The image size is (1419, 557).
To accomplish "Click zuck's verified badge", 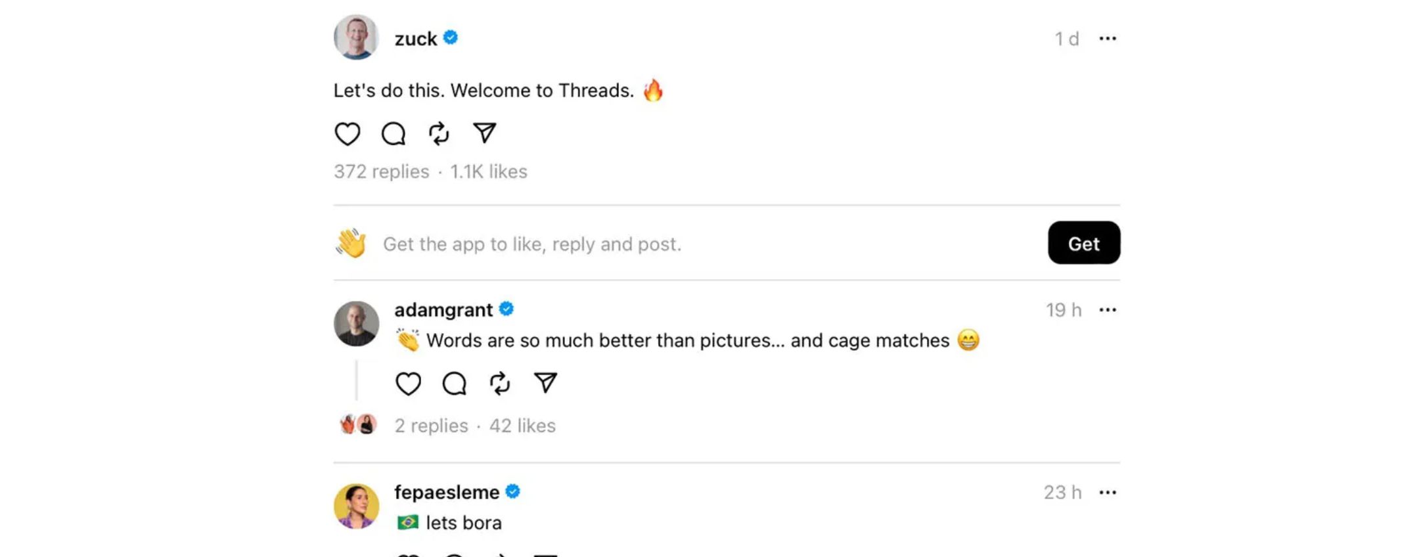I will 449,37.
